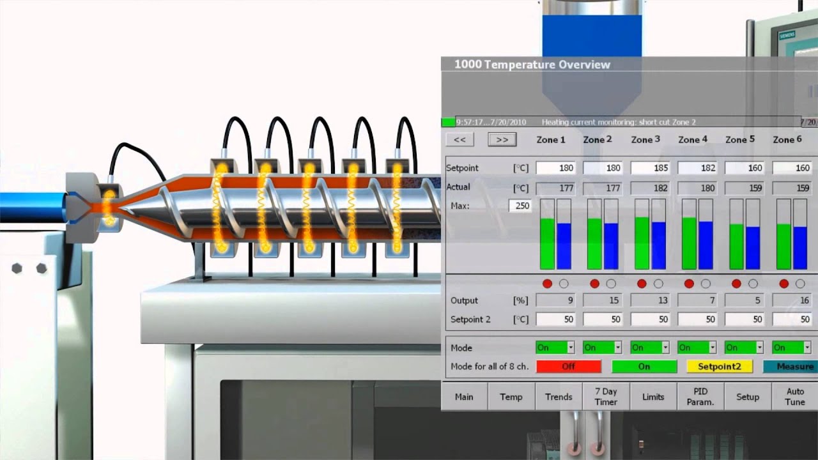
Task: Edit Zone 4 Setpoint 2 field
Action: click(x=697, y=319)
